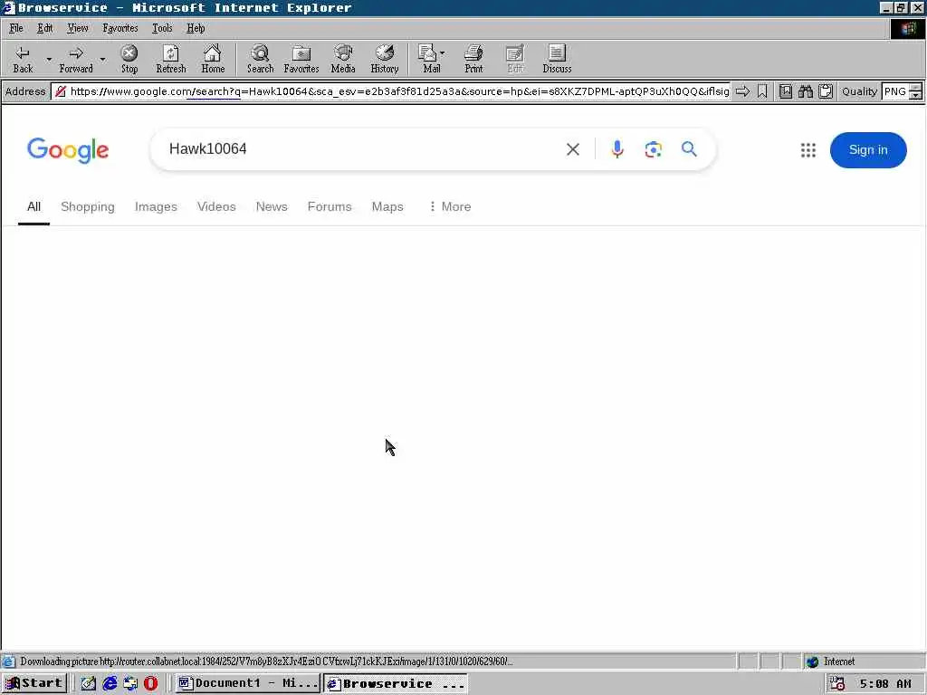Click the bookmarks book icon in the address toolbar
Image resolution: width=927 pixels, height=695 pixels.
coord(785,91)
